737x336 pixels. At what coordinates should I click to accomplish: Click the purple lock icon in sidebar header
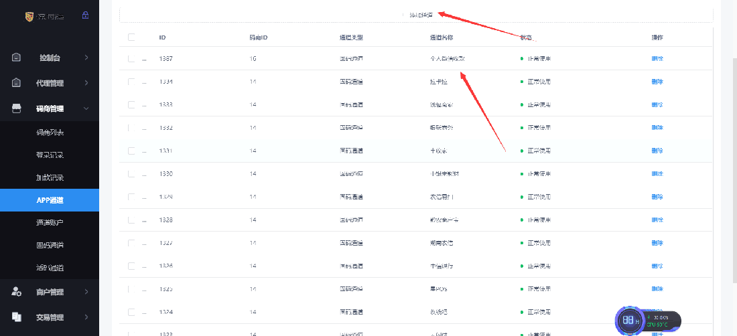85,15
